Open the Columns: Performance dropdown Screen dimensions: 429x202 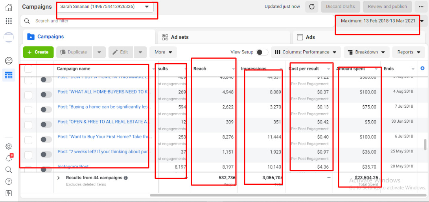(306, 52)
